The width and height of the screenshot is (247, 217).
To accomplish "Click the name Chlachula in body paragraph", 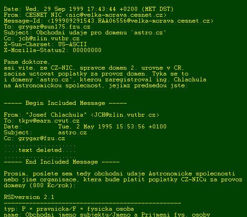I will click(x=190, y=80).
